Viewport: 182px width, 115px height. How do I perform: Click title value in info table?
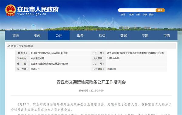click(49, 64)
